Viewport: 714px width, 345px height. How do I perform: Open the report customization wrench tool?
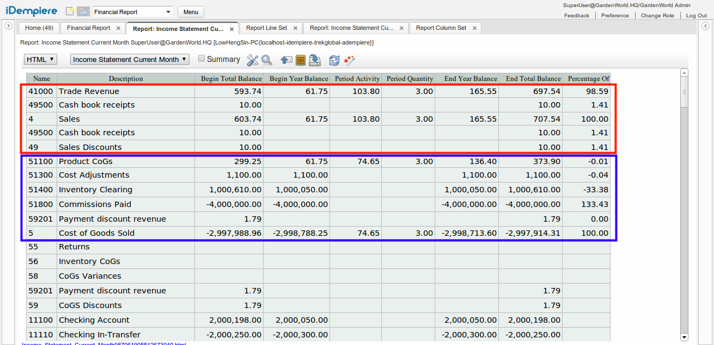pos(252,60)
